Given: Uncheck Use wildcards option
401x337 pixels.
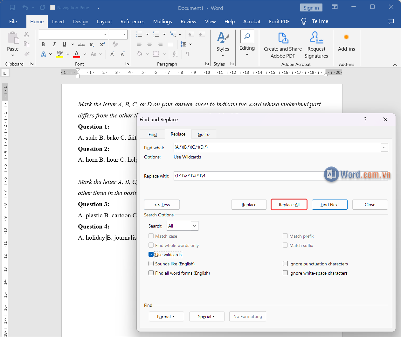Looking at the screenshot, I should (151, 255).
